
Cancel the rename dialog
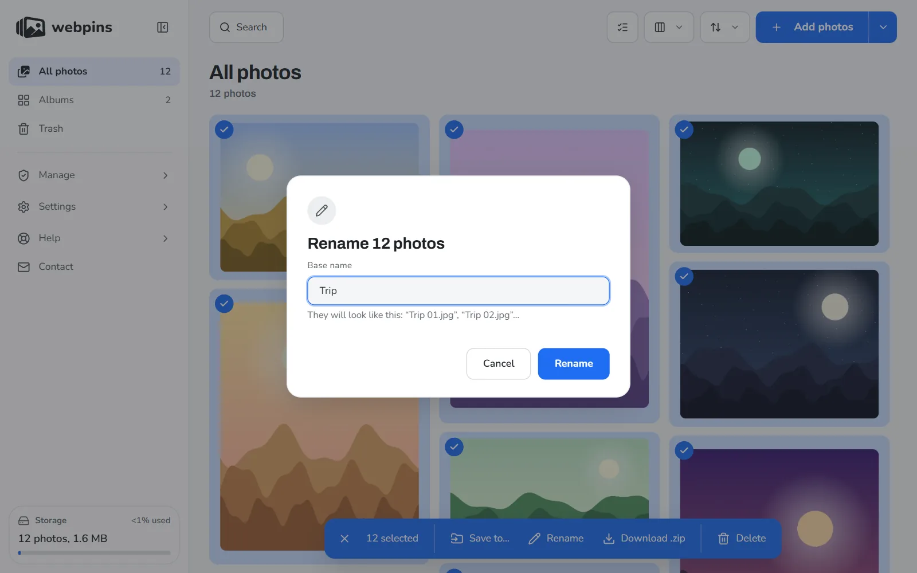coord(499,364)
